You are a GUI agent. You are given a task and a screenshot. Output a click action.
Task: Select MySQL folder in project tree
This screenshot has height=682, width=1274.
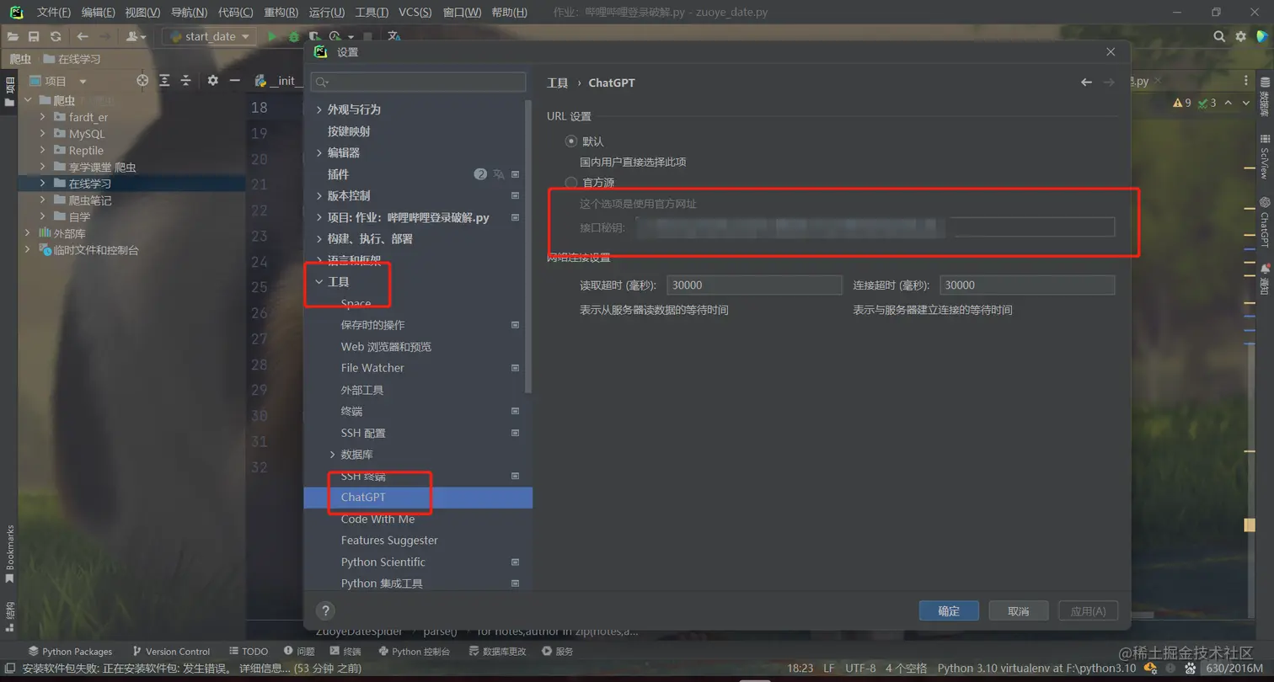pyautogui.click(x=86, y=134)
